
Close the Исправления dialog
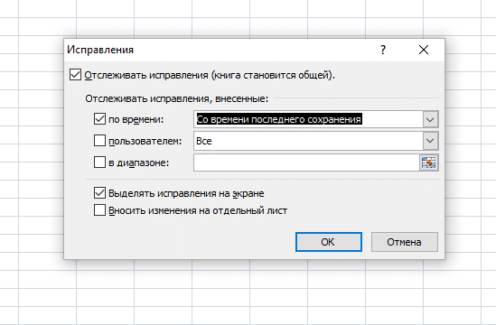tap(424, 50)
